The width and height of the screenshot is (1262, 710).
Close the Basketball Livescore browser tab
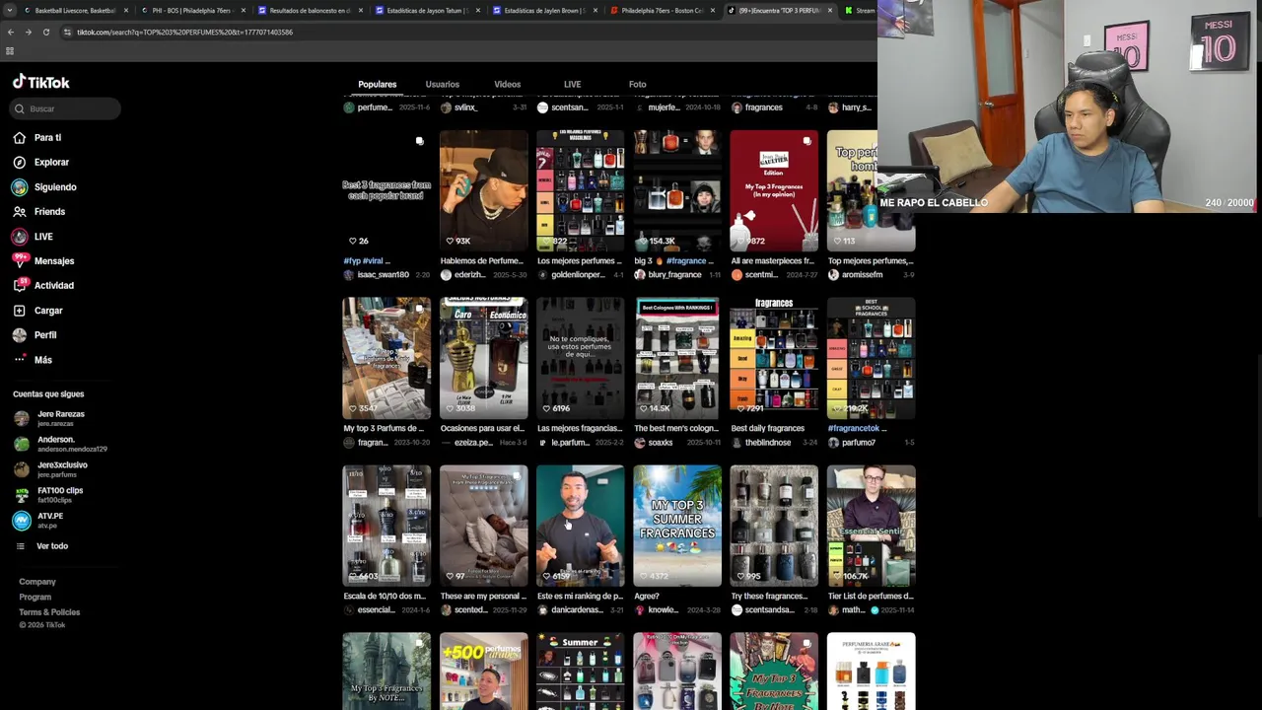tap(125, 11)
